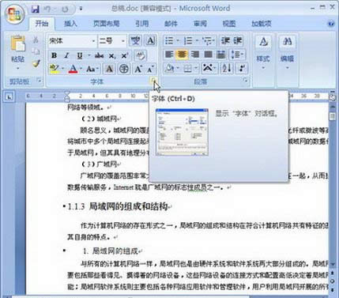Cut selection with scissors icon
Viewport: 339px width, 298px height.
pos(36,40)
